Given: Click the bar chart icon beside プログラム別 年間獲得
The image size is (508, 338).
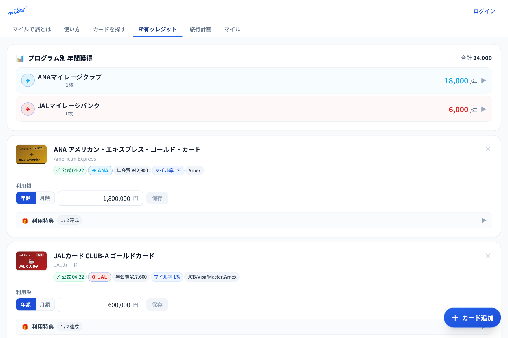Looking at the screenshot, I should [x=20, y=58].
